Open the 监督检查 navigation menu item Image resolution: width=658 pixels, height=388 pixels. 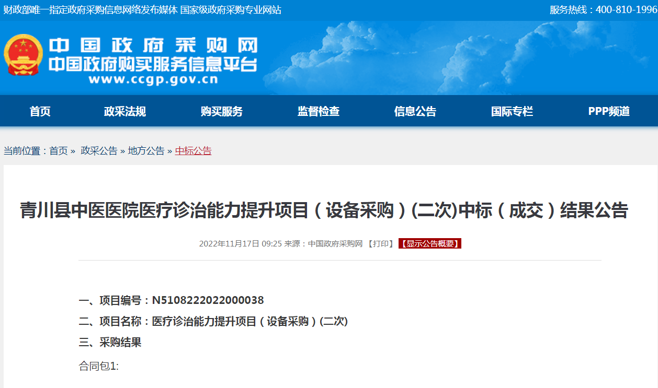click(x=319, y=111)
